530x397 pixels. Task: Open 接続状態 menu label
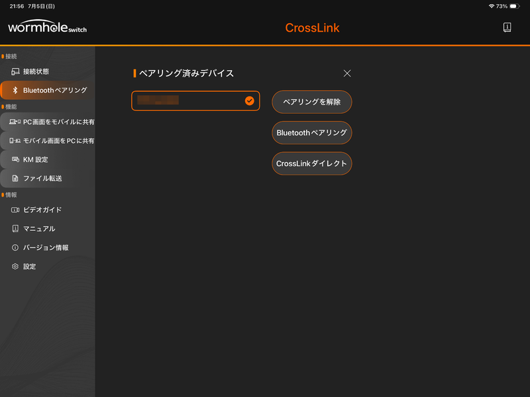(36, 71)
